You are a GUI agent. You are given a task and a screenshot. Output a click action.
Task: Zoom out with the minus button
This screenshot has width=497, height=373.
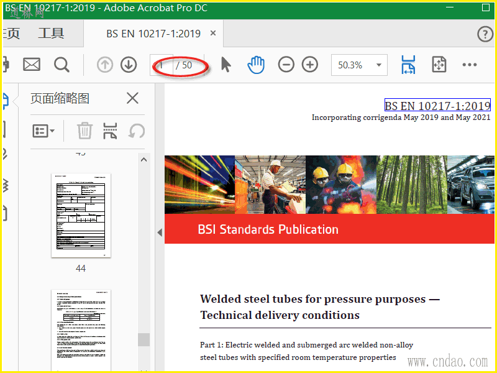pos(286,65)
